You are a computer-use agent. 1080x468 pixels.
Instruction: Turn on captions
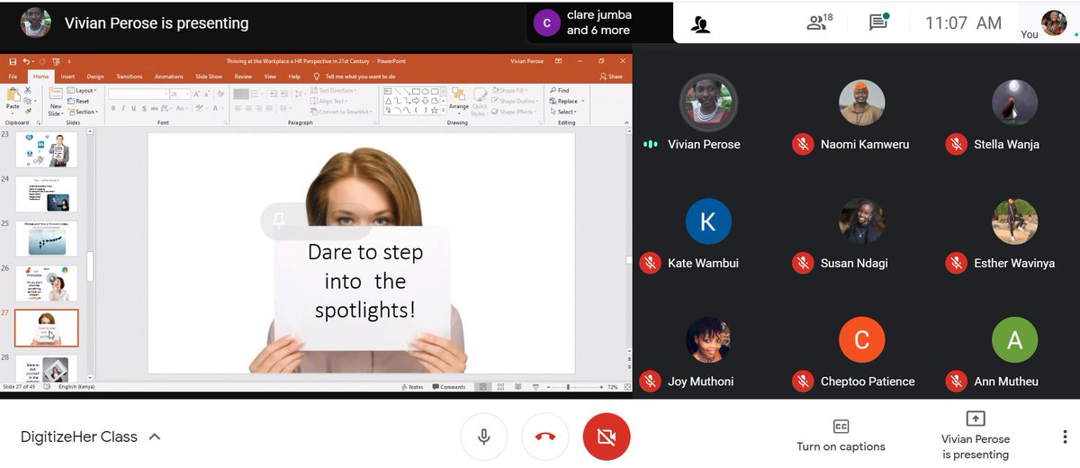(x=841, y=436)
